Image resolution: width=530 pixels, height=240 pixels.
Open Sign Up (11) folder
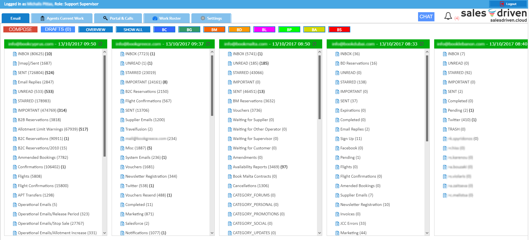click(x=351, y=139)
